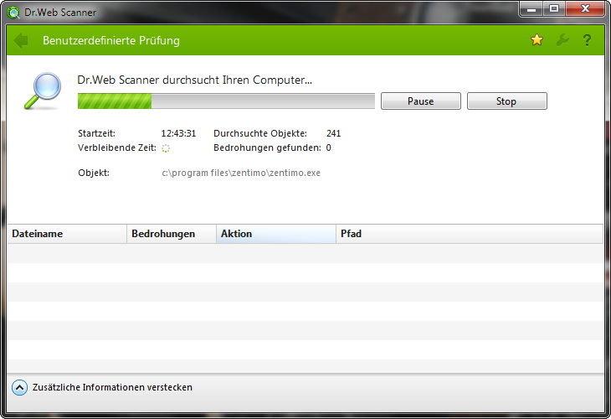Click the start time value 12:43:31

click(x=178, y=133)
